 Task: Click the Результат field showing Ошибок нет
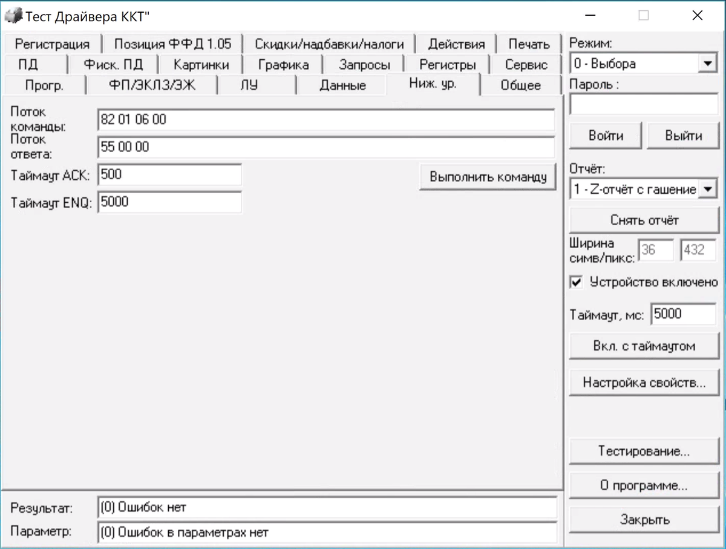pyautogui.click(x=327, y=508)
